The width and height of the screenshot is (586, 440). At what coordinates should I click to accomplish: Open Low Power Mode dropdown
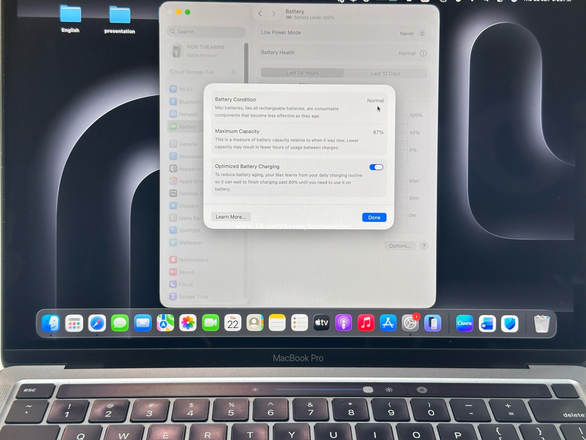[412, 34]
